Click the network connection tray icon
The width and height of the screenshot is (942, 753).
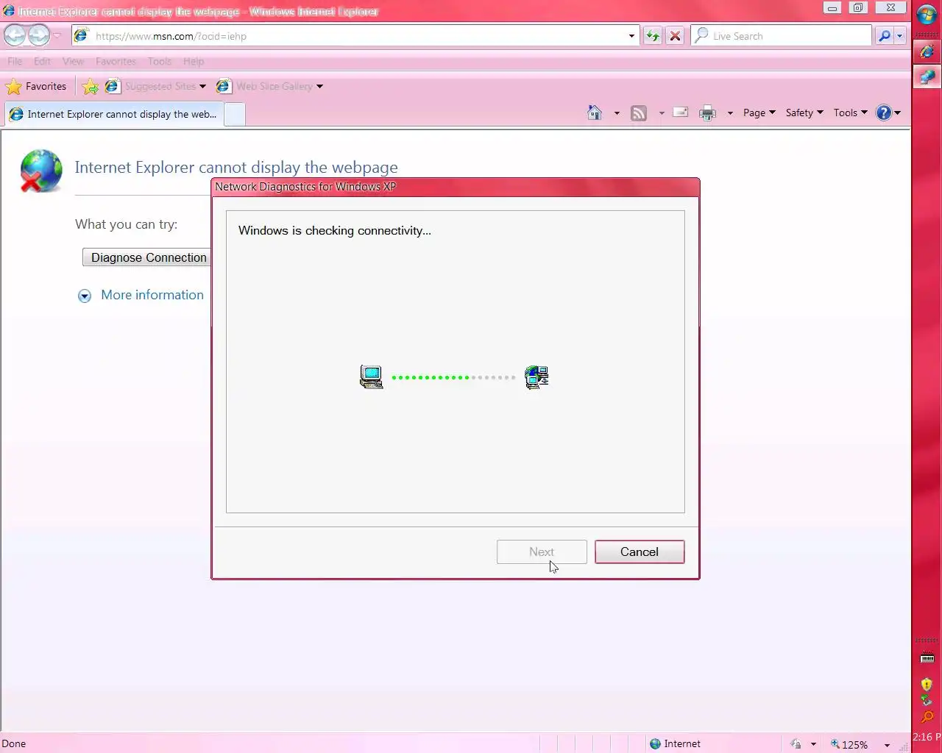(927, 701)
